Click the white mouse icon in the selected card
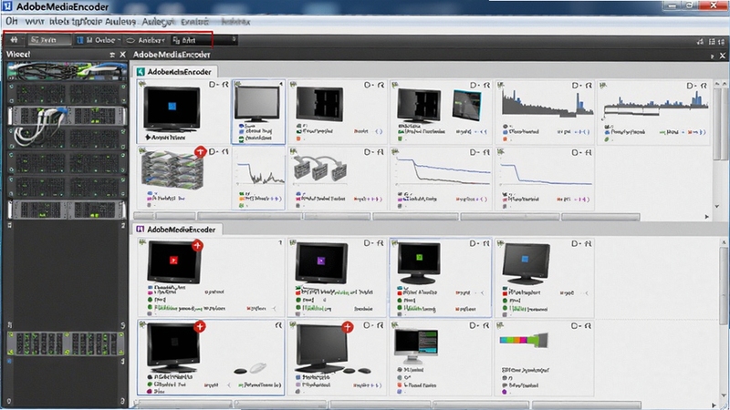Image resolution: width=730 pixels, height=410 pixels. 258,368
